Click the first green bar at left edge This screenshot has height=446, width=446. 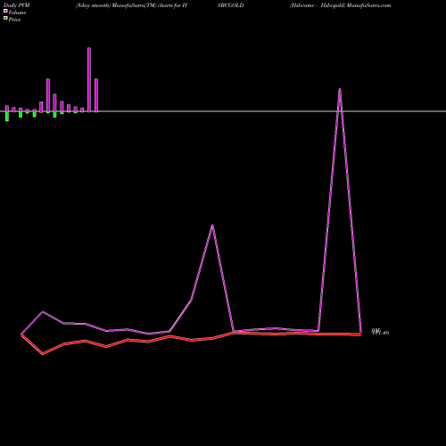(x=7, y=116)
